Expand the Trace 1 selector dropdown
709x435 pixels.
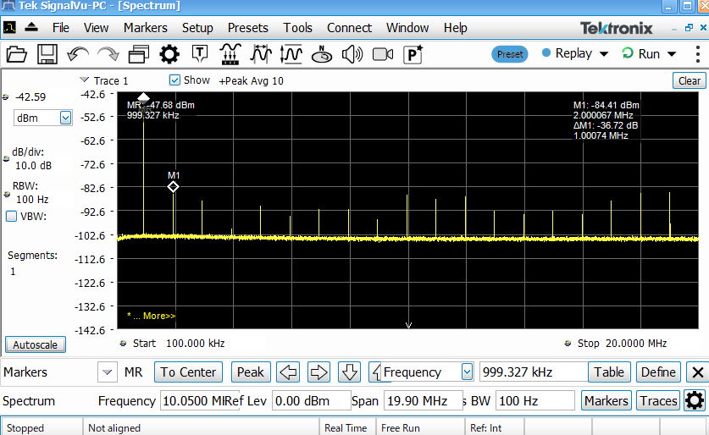coord(83,80)
